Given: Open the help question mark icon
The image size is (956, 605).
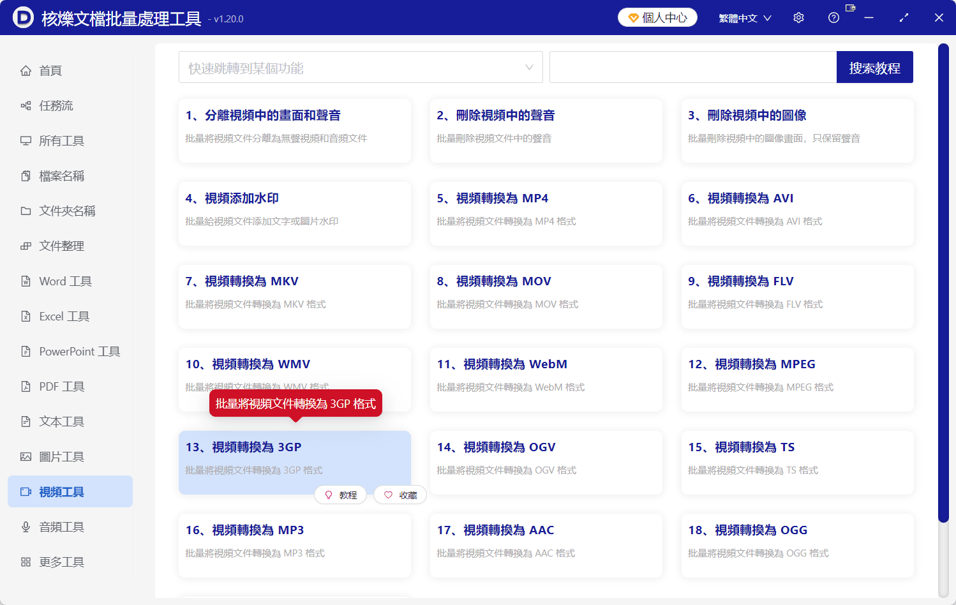Looking at the screenshot, I should pyautogui.click(x=833, y=18).
